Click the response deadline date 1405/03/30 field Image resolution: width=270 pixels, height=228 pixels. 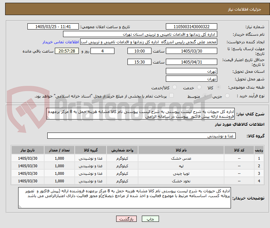click(x=191, y=51)
